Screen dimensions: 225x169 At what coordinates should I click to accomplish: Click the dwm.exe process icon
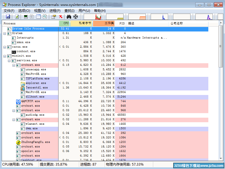click(23, 129)
